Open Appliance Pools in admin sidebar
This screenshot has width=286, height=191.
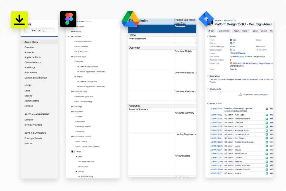tap(33, 57)
